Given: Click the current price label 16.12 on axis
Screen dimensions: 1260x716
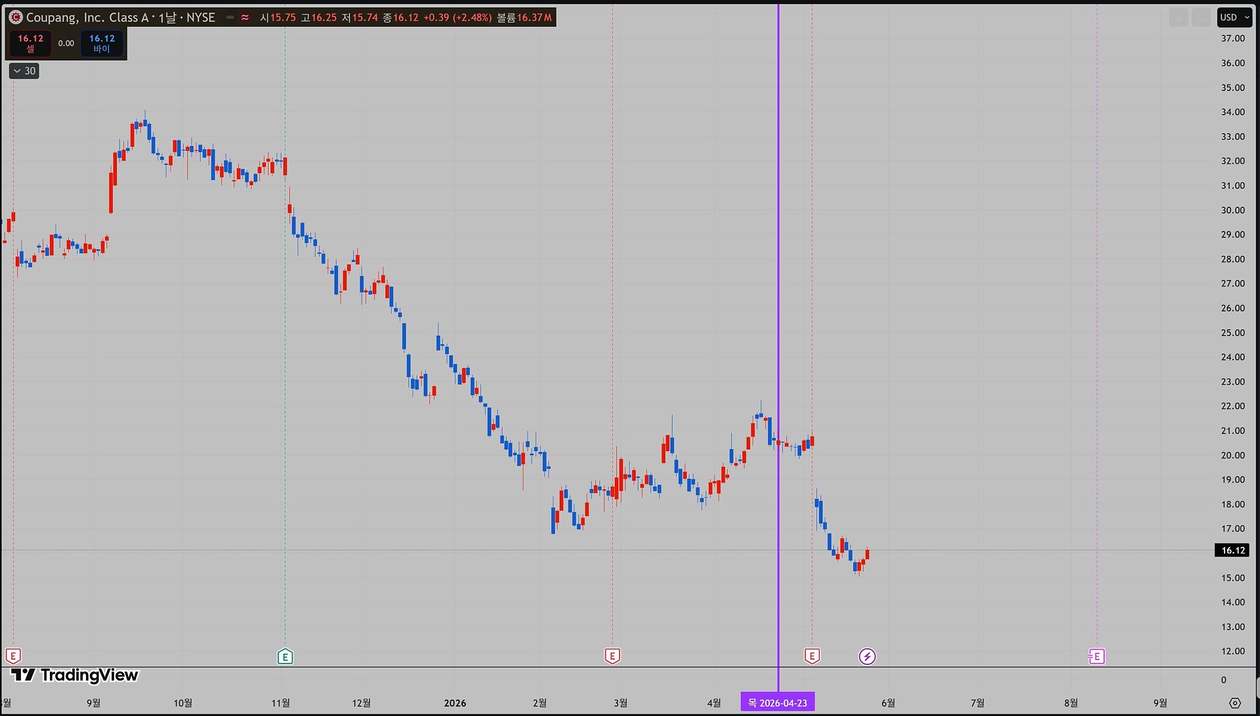Looking at the screenshot, I should tap(1233, 550).
